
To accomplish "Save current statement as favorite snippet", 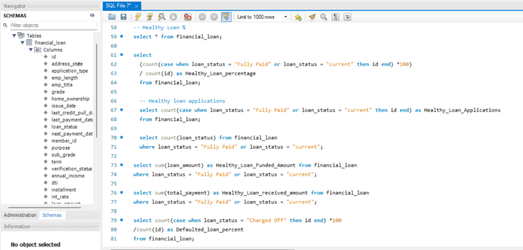I will click(x=298, y=17).
